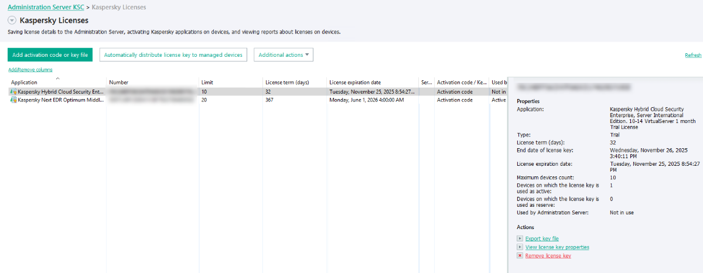The height and width of the screenshot is (273, 703).
Task: Click the Remove license key link
Action: [x=548, y=255]
